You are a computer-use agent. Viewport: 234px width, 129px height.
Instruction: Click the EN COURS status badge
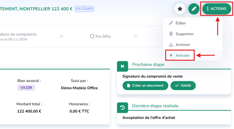tap(84, 9)
